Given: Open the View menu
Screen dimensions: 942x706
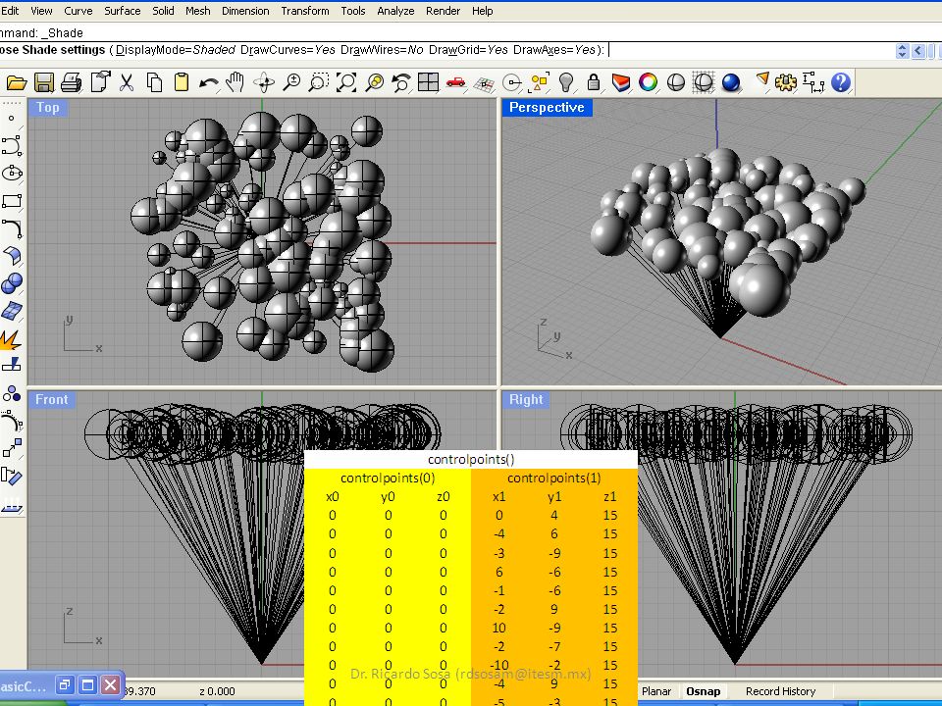Looking at the screenshot, I should [41, 11].
